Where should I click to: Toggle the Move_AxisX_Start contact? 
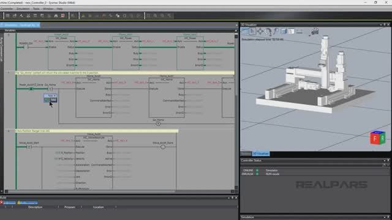(29, 147)
